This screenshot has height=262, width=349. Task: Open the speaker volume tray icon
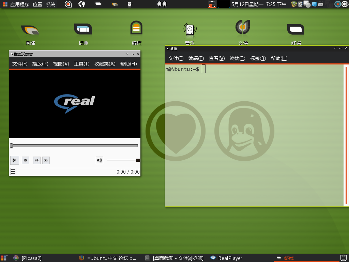[x=300, y=4]
